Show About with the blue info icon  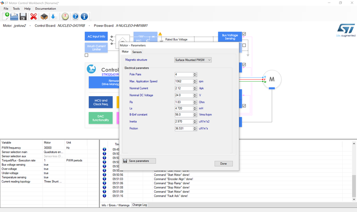pos(84,16)
